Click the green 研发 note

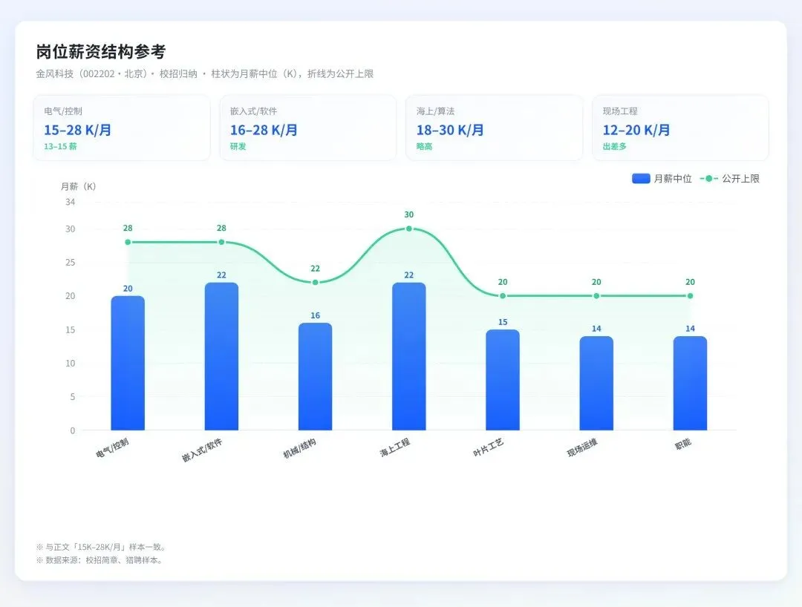coord(238,146)
